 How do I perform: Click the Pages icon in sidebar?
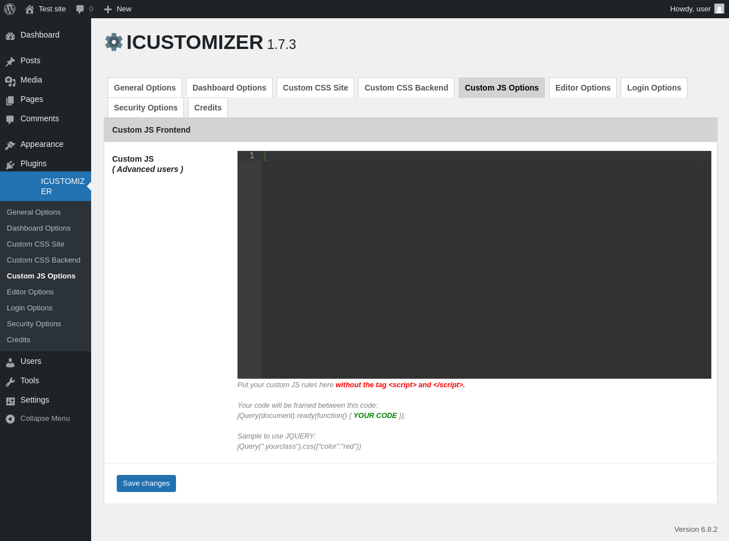pos(10,100)
